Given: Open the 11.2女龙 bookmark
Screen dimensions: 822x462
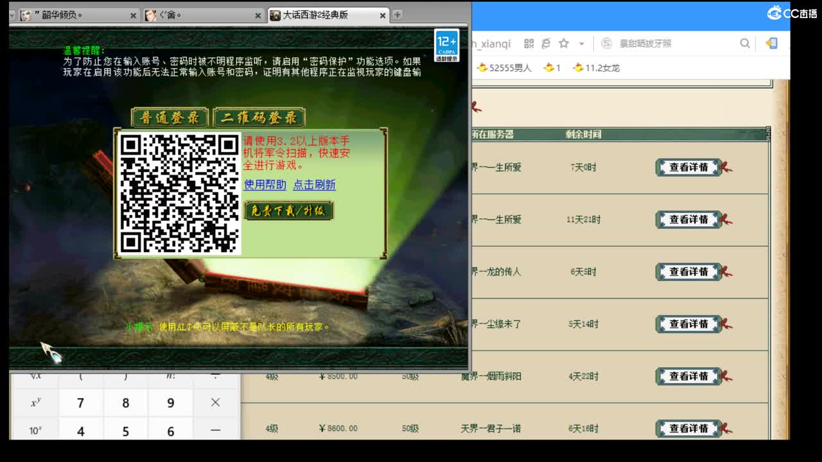Looking at the screenshot, I should pyautogui.click(x=596, y=67).
